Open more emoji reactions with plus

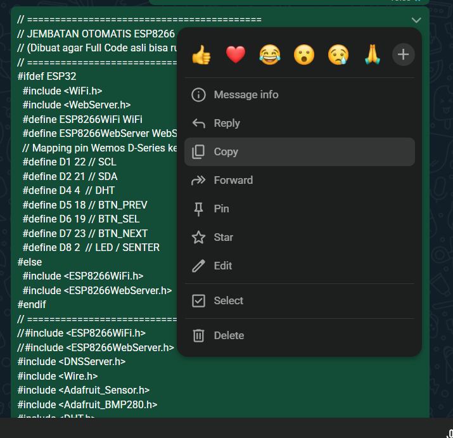[403, 55]
